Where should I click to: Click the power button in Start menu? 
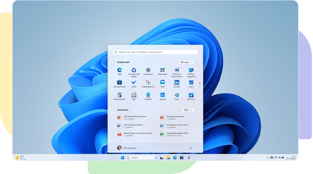[x=190, y=148]
